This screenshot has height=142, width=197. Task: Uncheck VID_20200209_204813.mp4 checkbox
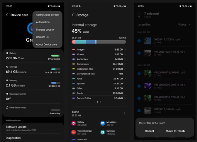[x=139, y=86]
